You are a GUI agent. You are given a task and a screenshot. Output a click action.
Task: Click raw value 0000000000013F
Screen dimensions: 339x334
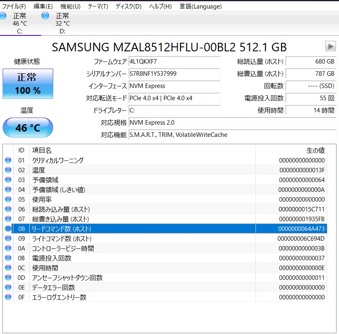click(x=302, y=170)
